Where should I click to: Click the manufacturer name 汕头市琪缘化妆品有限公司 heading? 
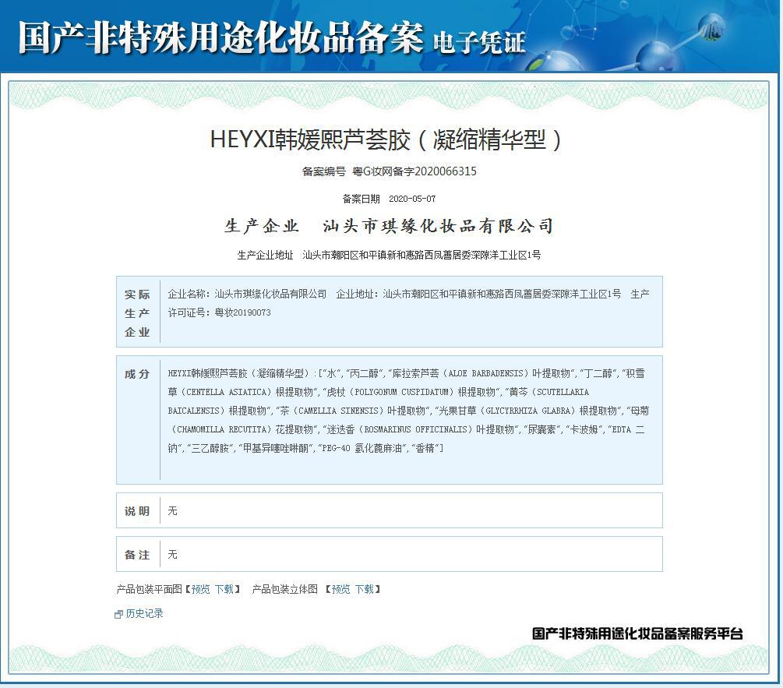coord(438,226)
